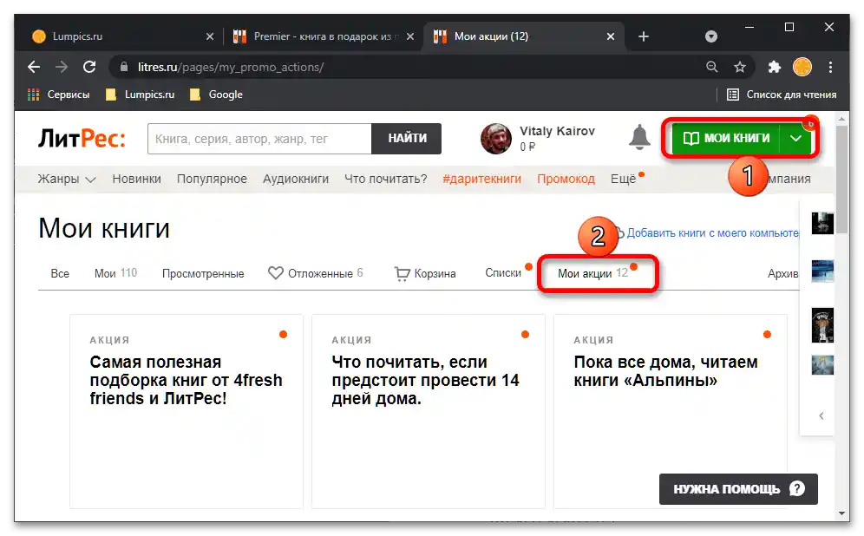Bookmark page with the star icon
Image resolution: width=864 pixels, height=536 pixels.
(739, 67)
